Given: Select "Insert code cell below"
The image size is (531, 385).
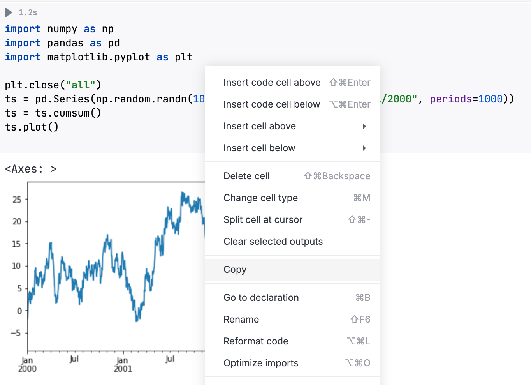Looking at the screenshot, I should 272,104.
